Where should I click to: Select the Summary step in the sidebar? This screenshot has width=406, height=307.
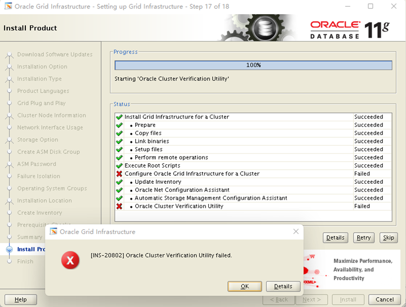[x=30, y=237]
